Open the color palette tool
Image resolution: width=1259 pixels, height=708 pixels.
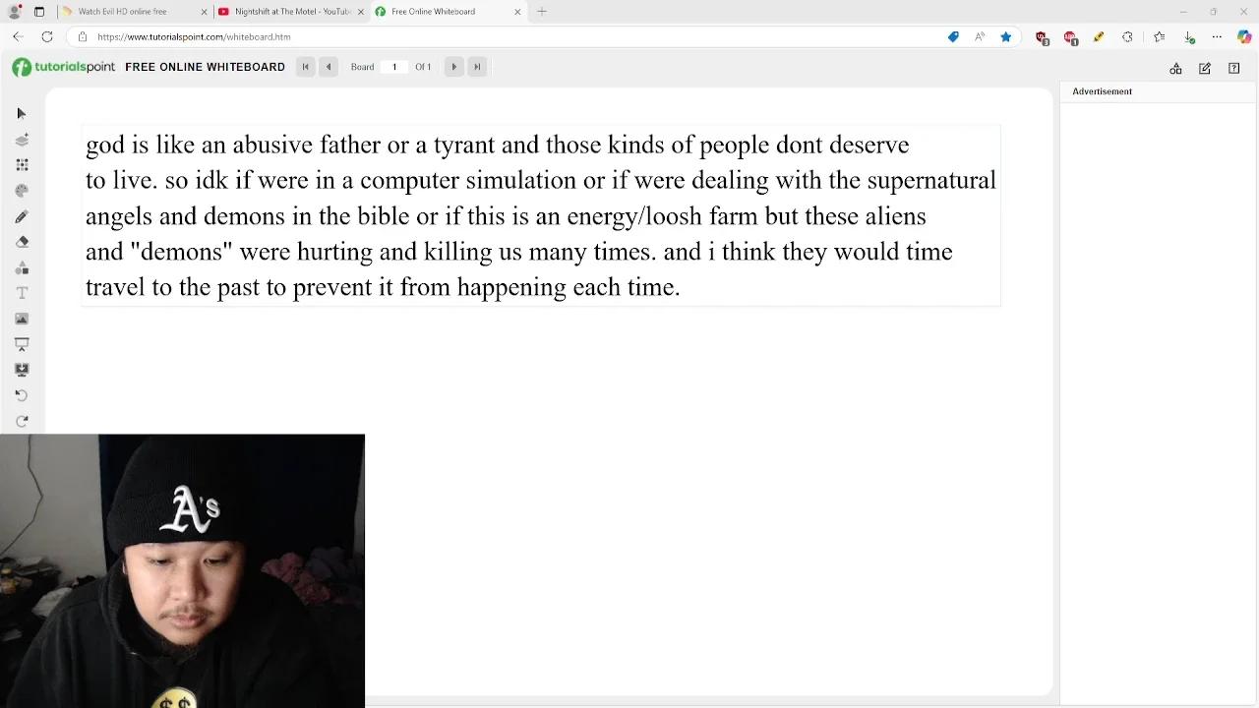pyautogui.click(x=22, y=191)
